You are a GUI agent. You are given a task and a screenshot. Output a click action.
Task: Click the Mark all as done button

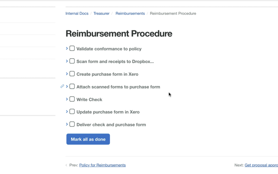click(x=88, y=139)
